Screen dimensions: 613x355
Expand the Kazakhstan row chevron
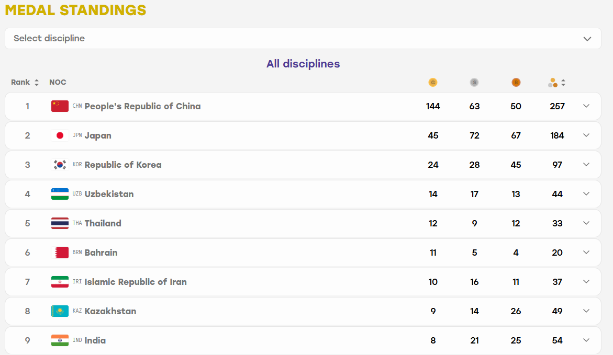point(586,311)
